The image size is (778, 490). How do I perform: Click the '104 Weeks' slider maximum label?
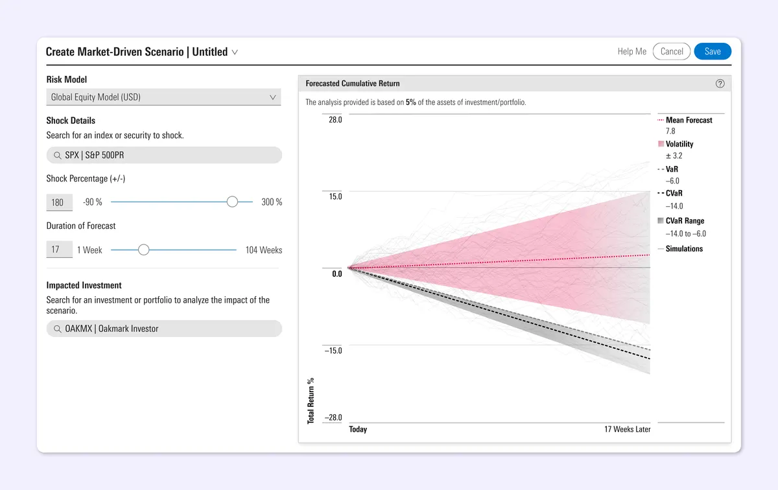coord(264,250)
